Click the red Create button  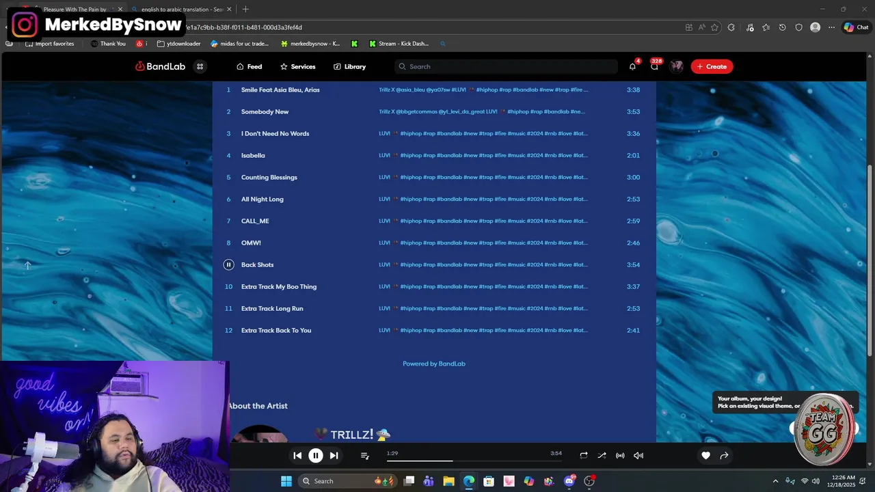pos(712,66)
